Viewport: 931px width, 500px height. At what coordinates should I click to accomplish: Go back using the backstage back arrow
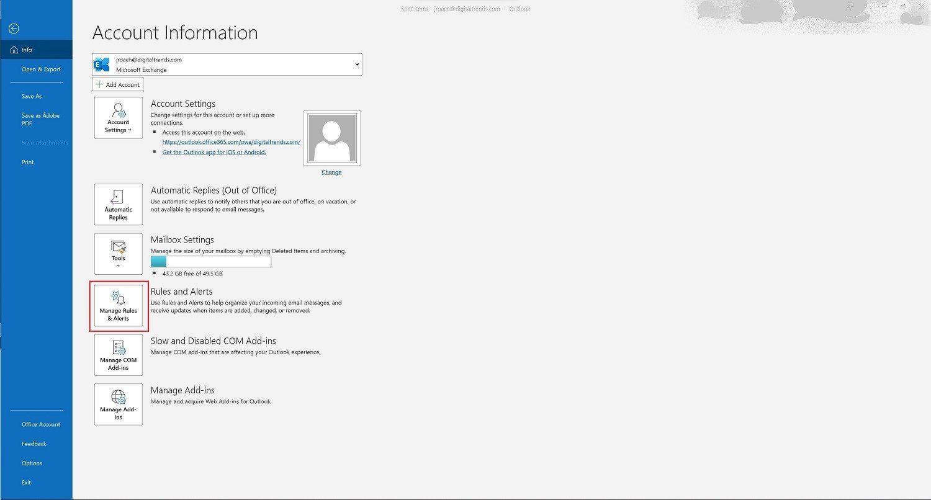[14, 29]
